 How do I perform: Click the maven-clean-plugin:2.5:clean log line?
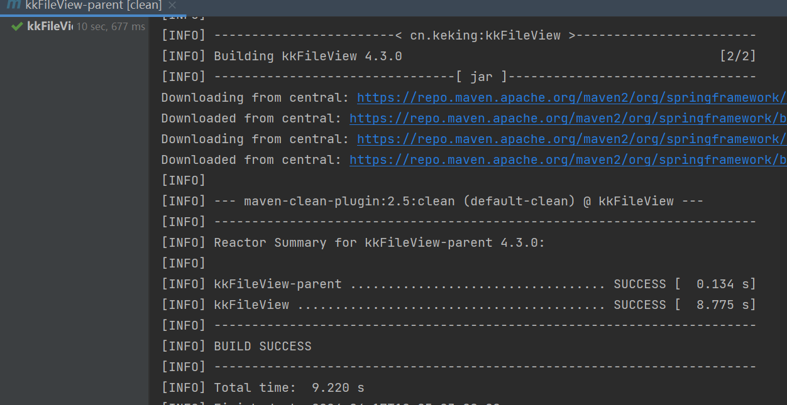point(458,201)
